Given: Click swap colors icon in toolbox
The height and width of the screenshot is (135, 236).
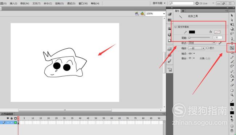Looking at the screenshot, I should 232,120.
